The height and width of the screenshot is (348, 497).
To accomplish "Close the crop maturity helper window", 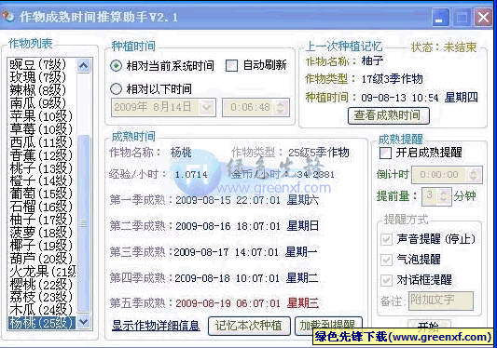I will (x=483, y=17).
